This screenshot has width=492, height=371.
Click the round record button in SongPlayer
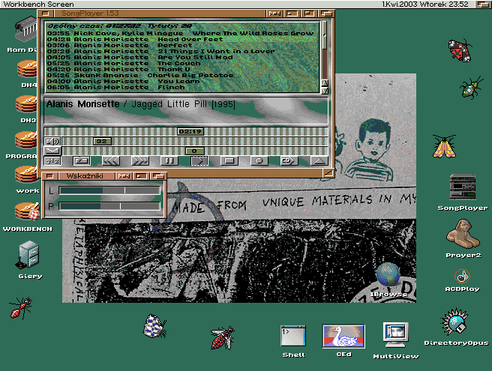pyautogui.click(x=259, y=161)
